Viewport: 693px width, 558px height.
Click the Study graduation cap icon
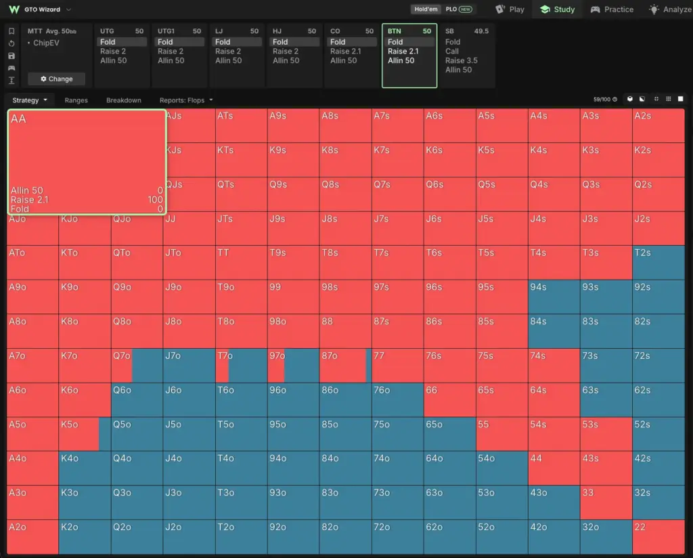545,9
